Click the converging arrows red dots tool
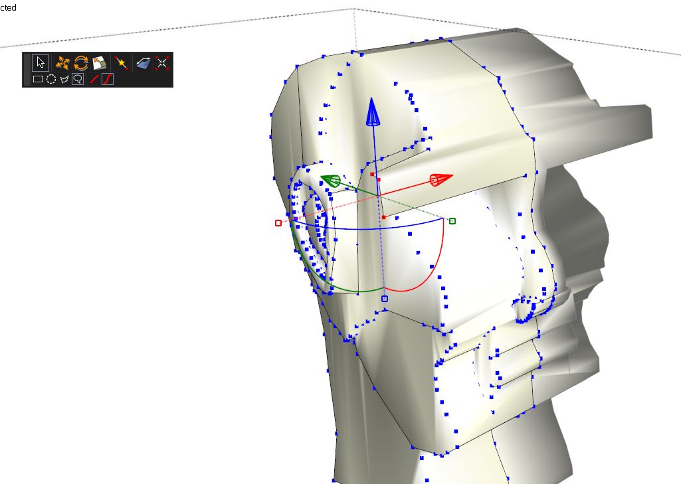This screenshot has height=484, width=681. (x=162, y=63)
